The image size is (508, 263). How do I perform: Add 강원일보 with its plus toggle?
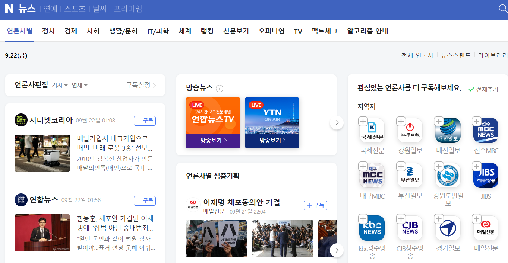click(x=401, y=121)
